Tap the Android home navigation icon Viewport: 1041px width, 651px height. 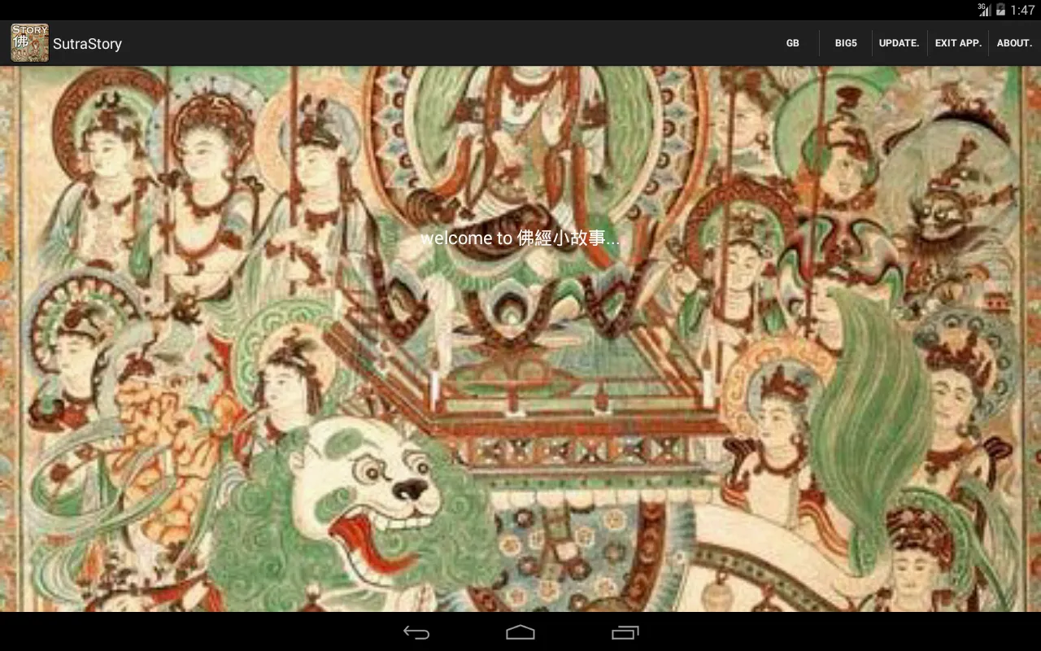coord(520,632)
